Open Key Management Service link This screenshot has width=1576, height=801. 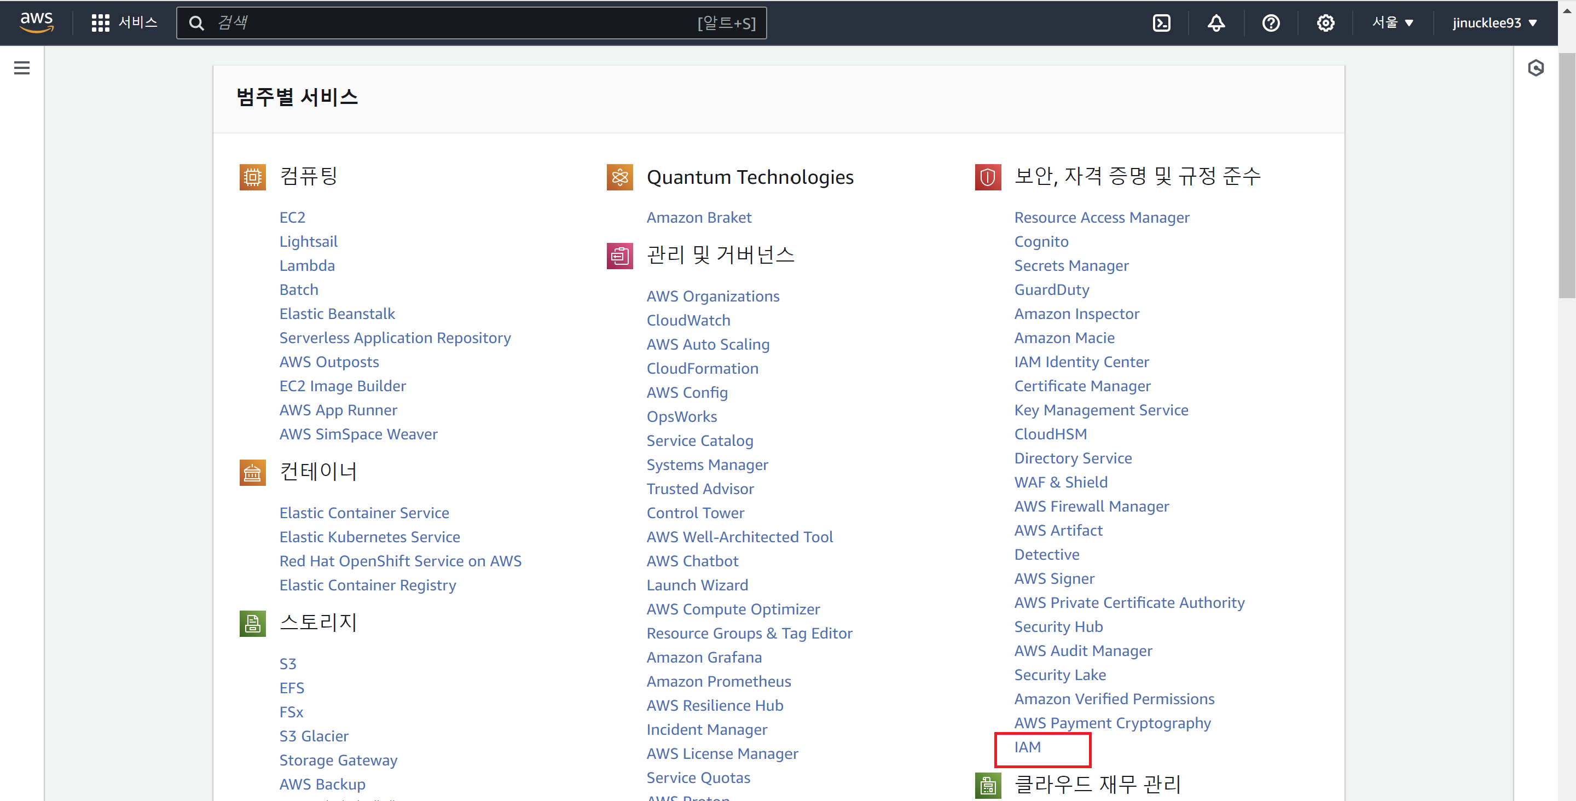pyautogui.click(x=1100, y=410)
